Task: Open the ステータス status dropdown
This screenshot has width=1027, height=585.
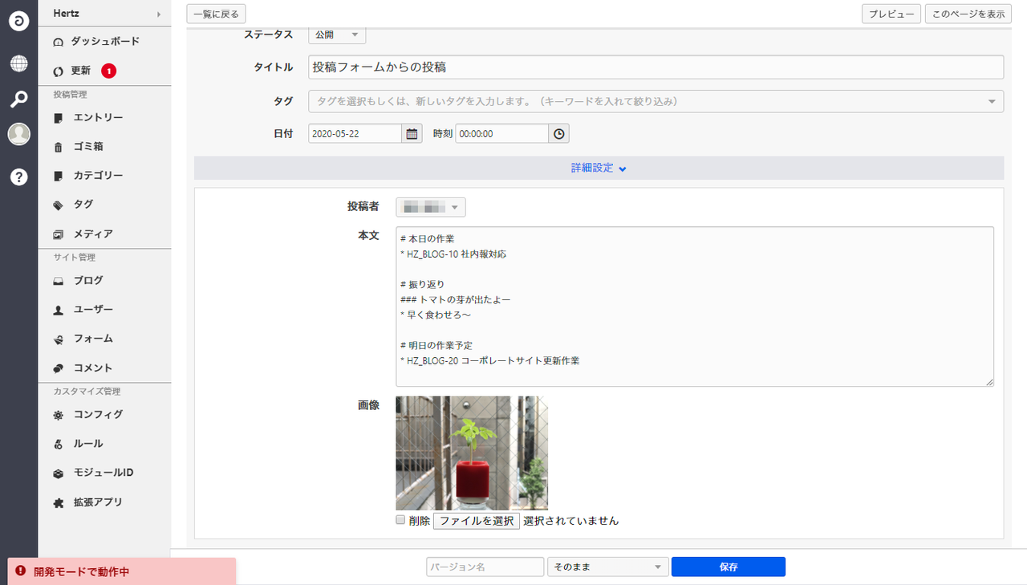Action: pyautogui.click(x=337, y=35)
